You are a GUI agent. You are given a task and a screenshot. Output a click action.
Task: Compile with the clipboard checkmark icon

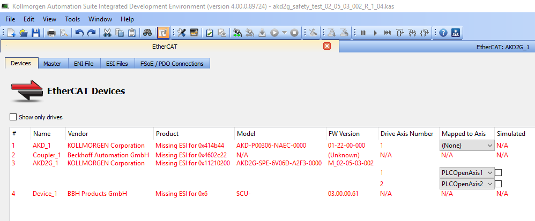click(210, 33)
